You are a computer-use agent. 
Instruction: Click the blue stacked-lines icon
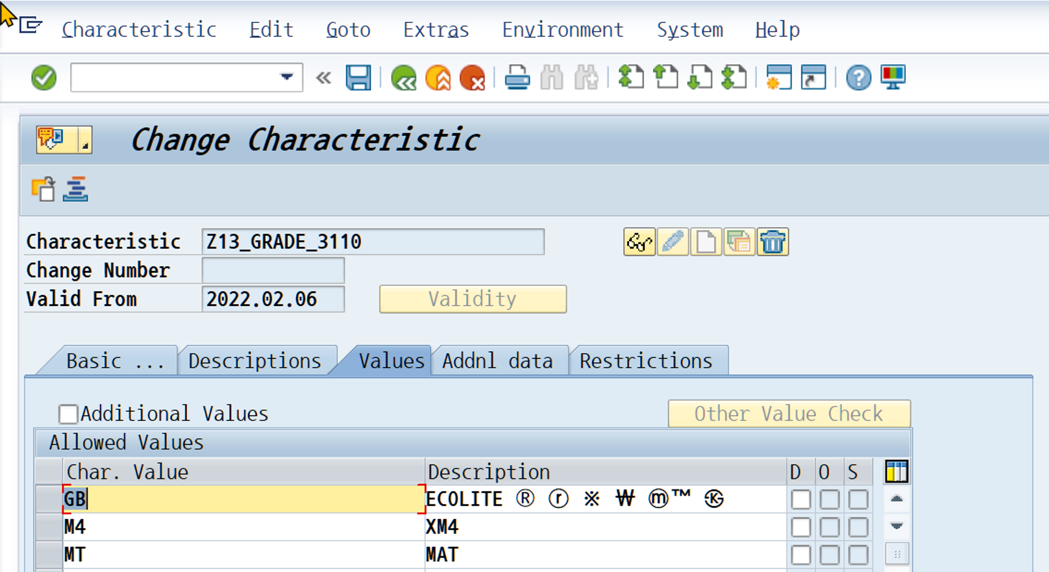click(x=75, y=189)
